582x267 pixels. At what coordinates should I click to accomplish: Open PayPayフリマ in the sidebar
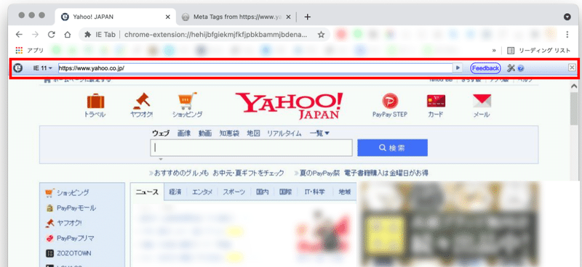click(x=70, y=238)
